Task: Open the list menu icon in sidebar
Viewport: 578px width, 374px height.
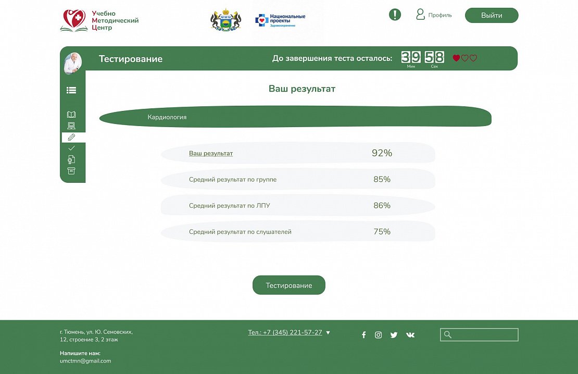Action: tap(71, 90)
